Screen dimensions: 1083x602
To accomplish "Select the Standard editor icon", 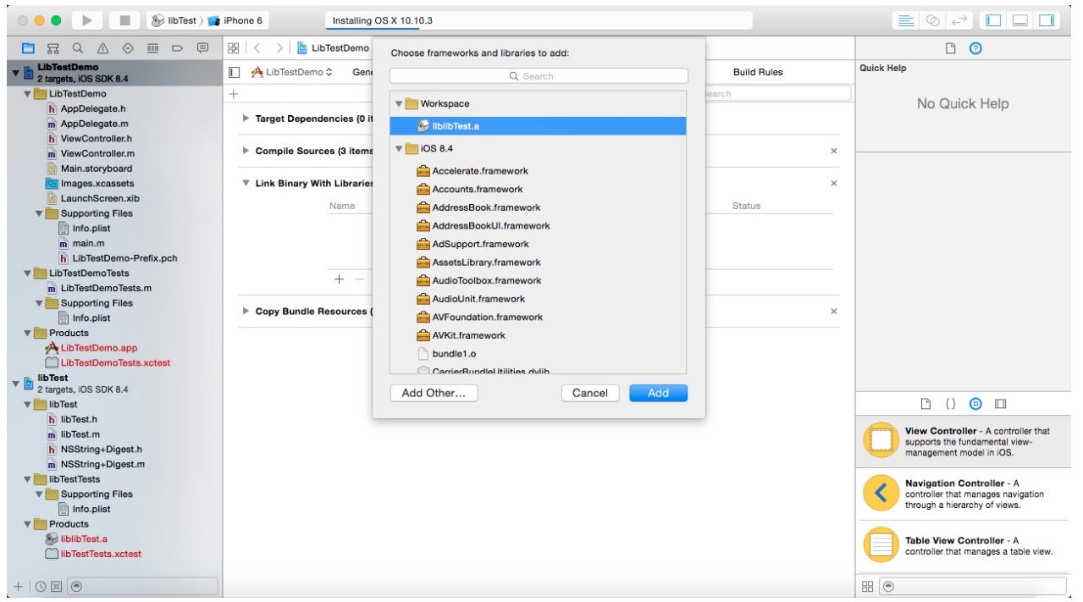I will [x=906, y=20].
